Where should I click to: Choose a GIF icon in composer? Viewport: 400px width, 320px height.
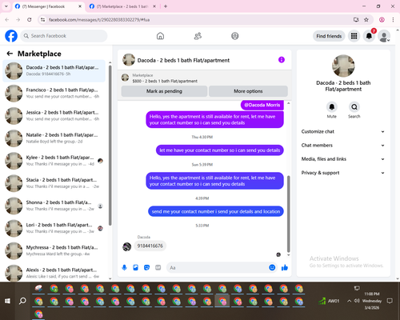[158, 267]
